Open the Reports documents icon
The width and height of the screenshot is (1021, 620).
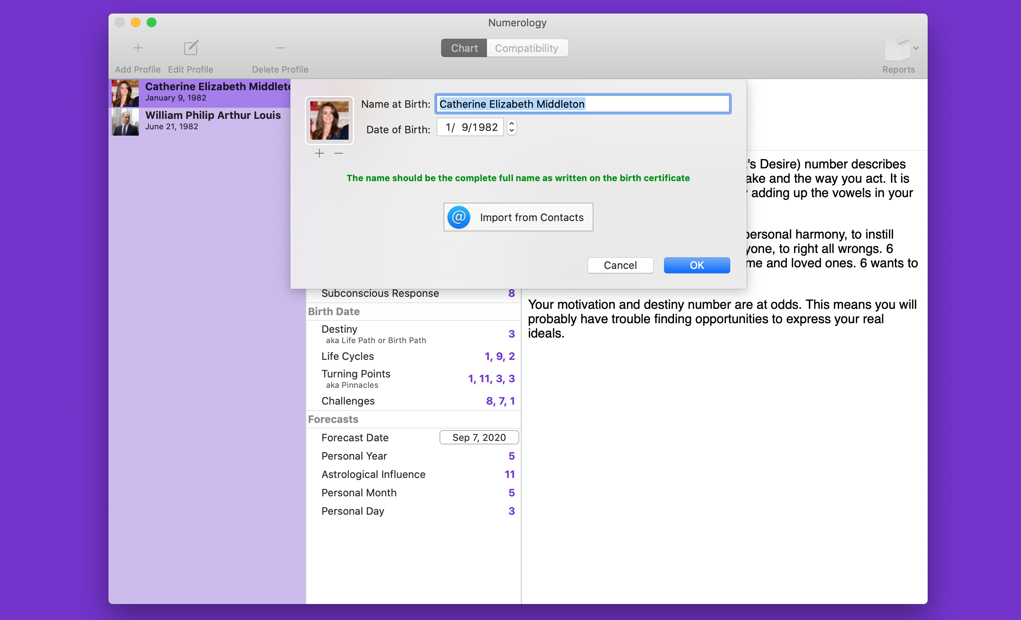point(897,49)
